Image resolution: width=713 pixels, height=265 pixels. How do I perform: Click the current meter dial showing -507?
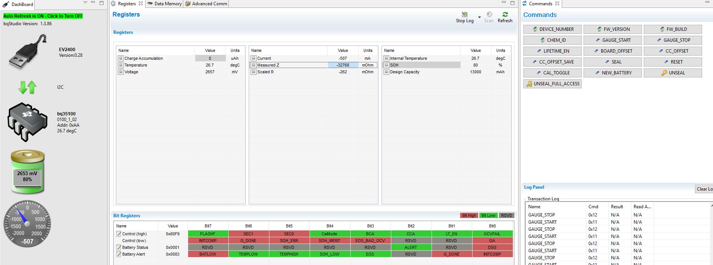(x=27, y=224)
